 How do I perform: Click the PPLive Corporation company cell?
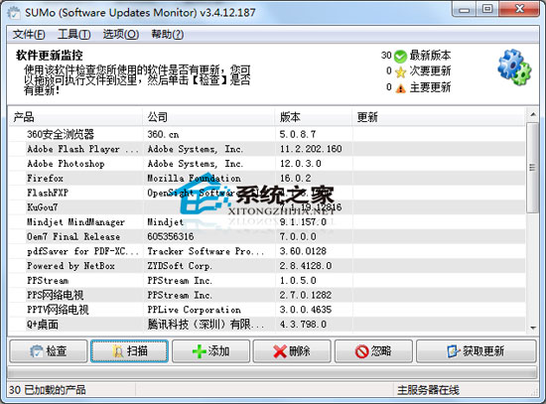pos(194,310)
